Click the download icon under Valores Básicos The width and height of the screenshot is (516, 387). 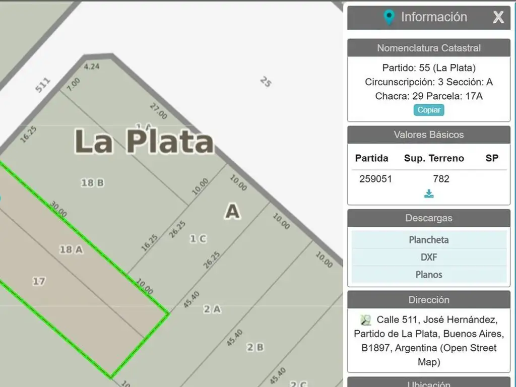coord(429,194)
